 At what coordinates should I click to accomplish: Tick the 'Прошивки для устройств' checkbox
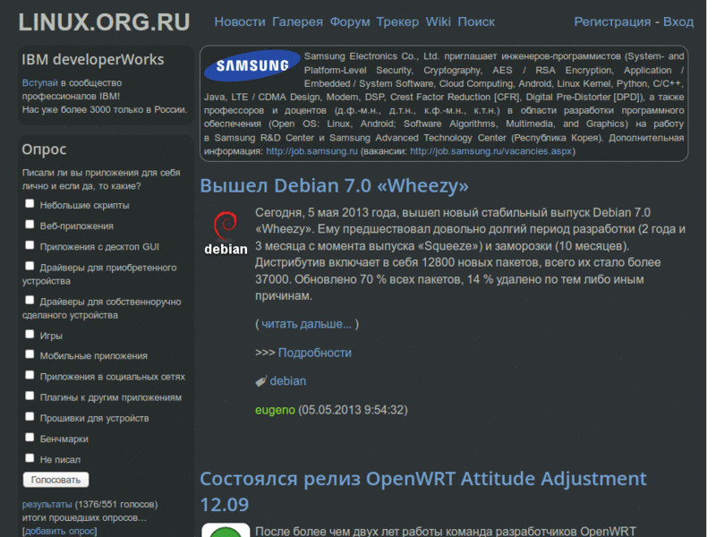coord(30,416)
